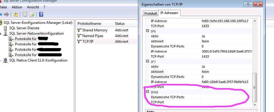This screenshot has width=274, height=112.
Task: Click the IPAll Dynamische TCP-Ports field
Action: point(227,97)
